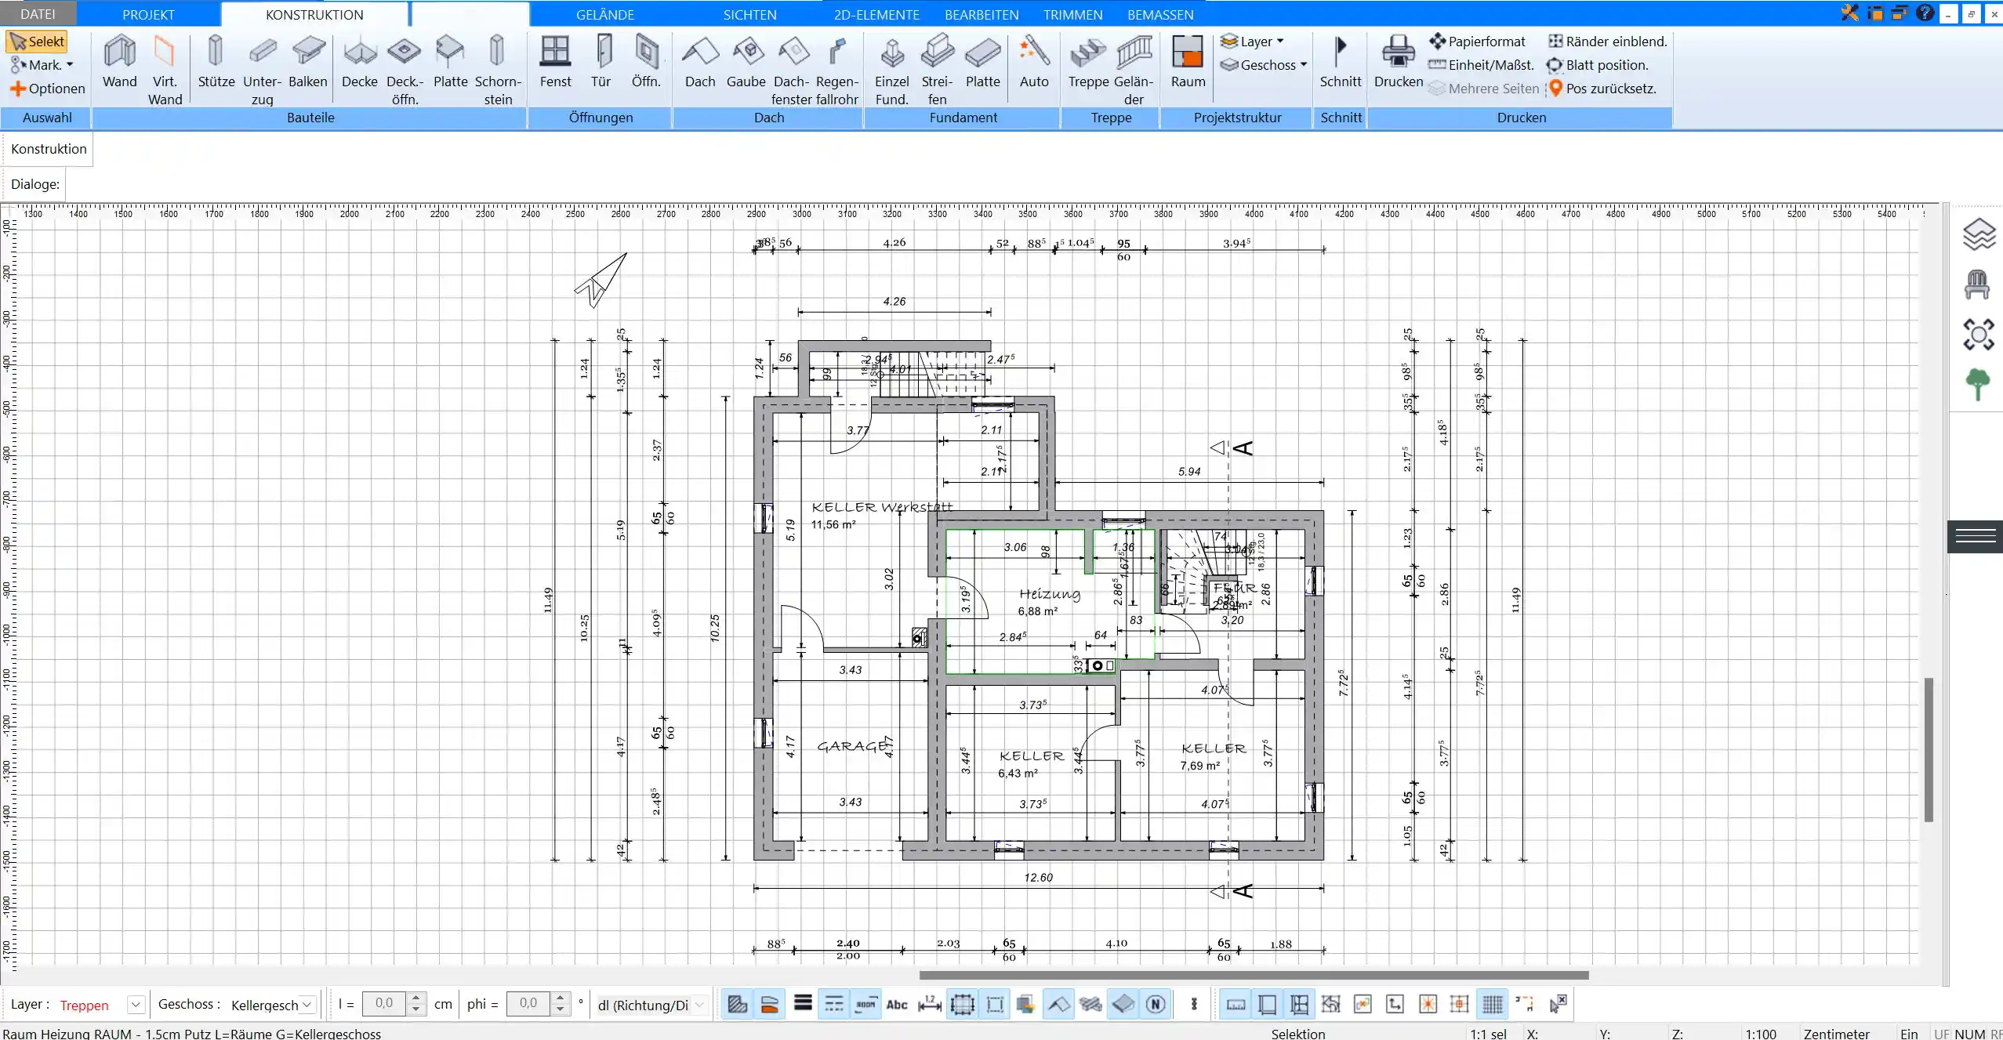The image size is (2003, 1040).
Task: Switch to the GELÄNDE tab
Action: point(604,14)
